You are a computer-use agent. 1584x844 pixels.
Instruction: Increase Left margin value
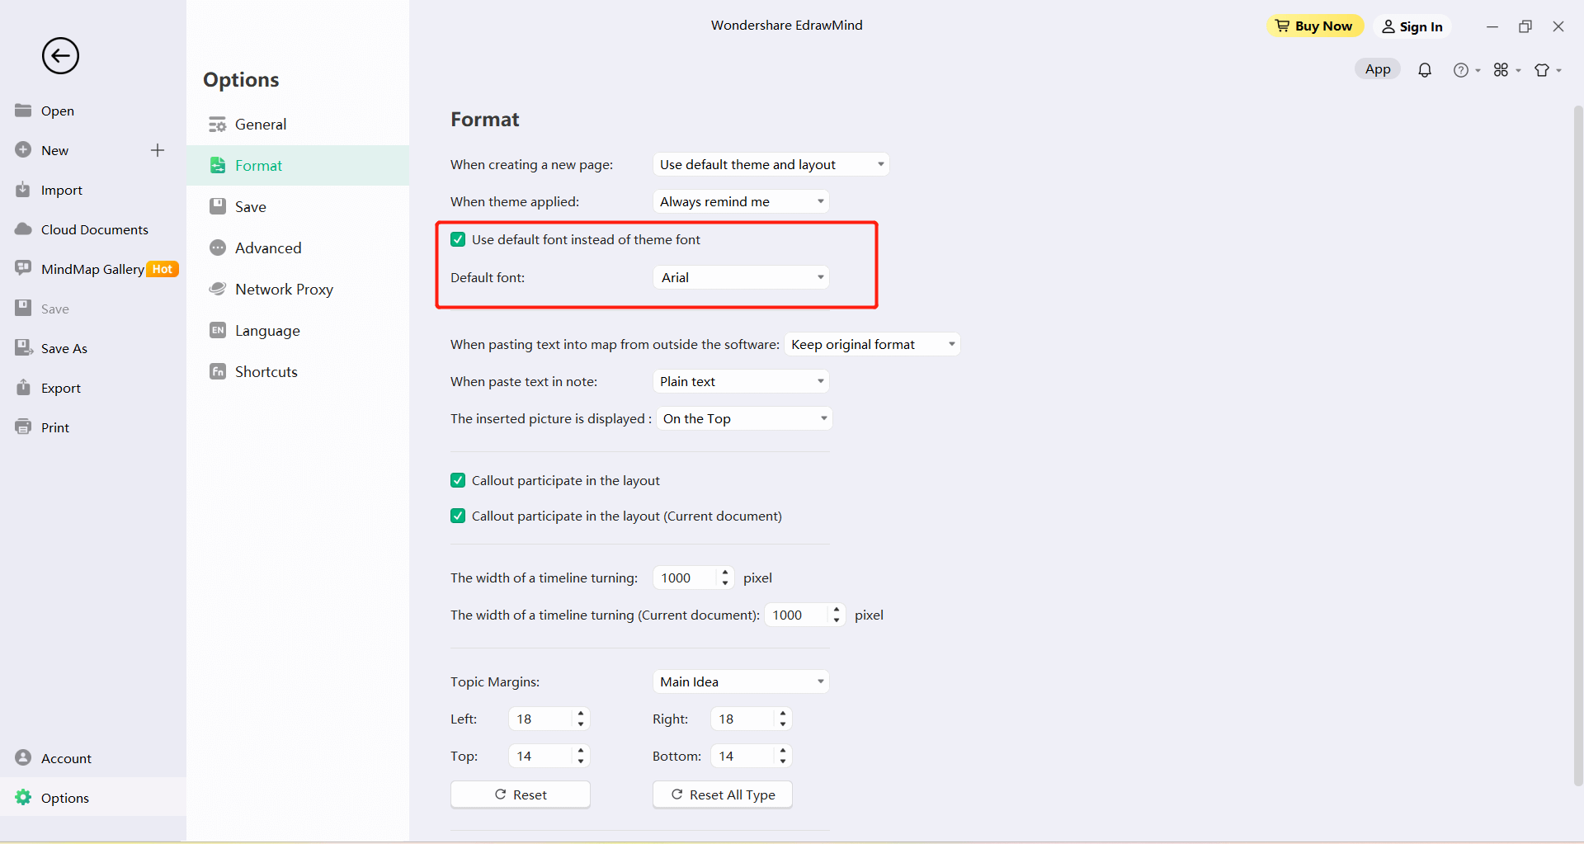(581, 713)
